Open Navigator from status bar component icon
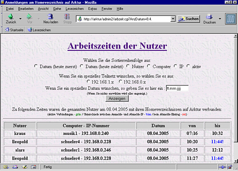Image resolution: width=238 pixels, height=171 pixels. [x=6, y=167]
